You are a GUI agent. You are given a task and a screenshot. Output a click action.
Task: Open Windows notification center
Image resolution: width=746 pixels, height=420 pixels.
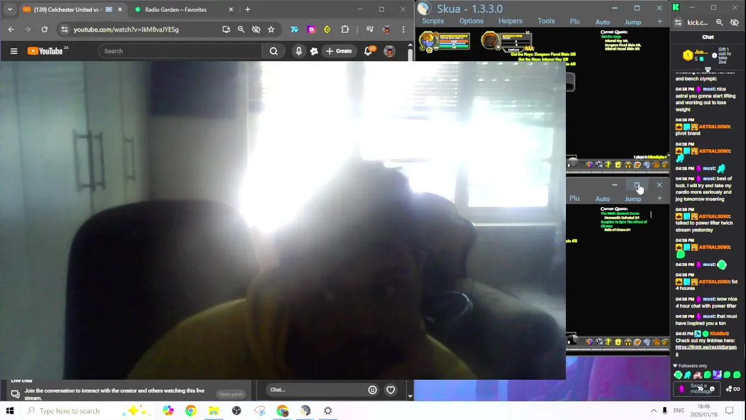click(729, 411)
